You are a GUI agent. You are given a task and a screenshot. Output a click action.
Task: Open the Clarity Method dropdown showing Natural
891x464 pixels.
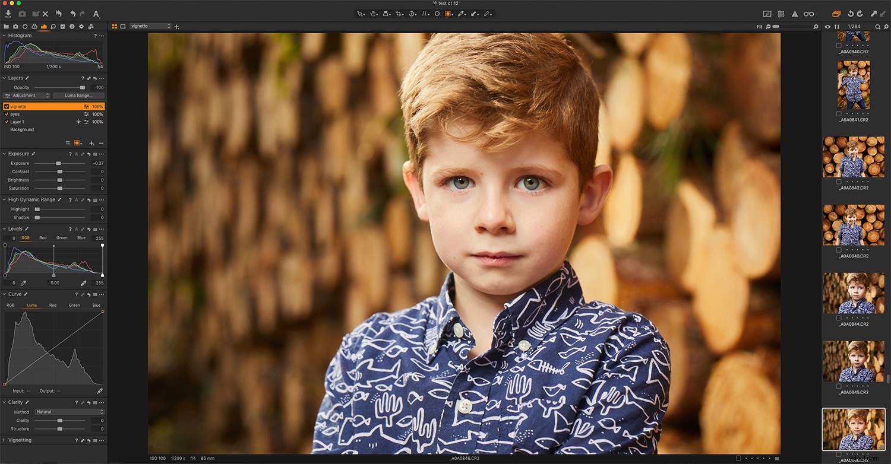69,411
